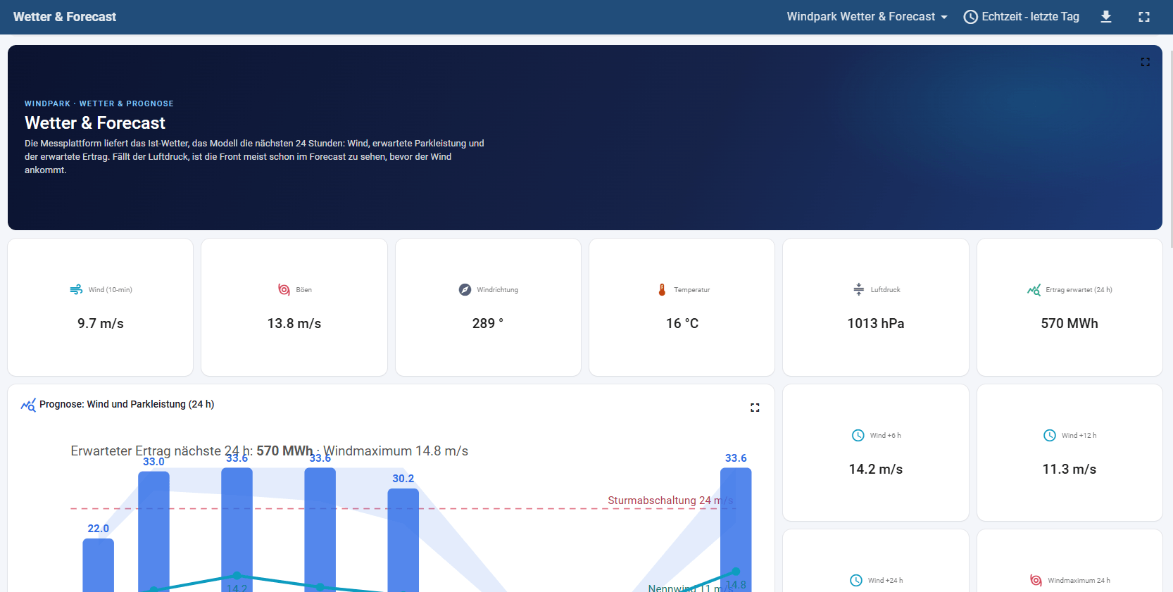This screenshot has width=1173, height=592.
Task: Click the Böen gust icon
Action: click(x=284, y=290)
